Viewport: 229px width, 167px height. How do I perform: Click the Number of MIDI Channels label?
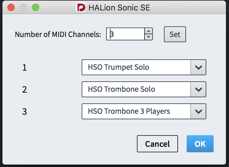pos(58,35)
